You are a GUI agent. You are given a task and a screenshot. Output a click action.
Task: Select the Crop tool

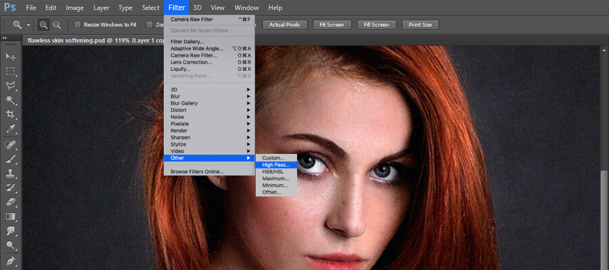tap(10, 114)
